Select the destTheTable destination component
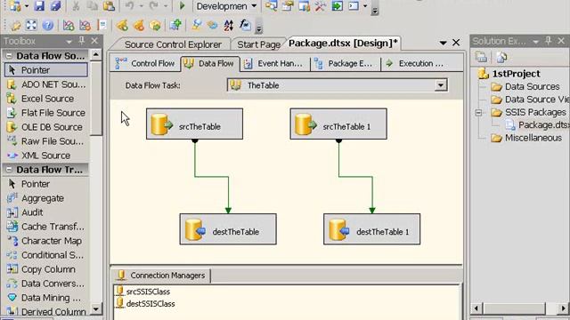The image size is (570, 320). tap(228, 229)
